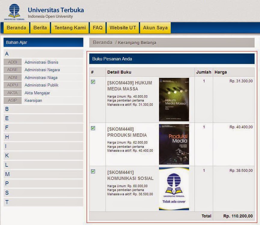Screen dimensions: 260x225
Task: Select the ADBI category badge
Action: pos(12,62)
